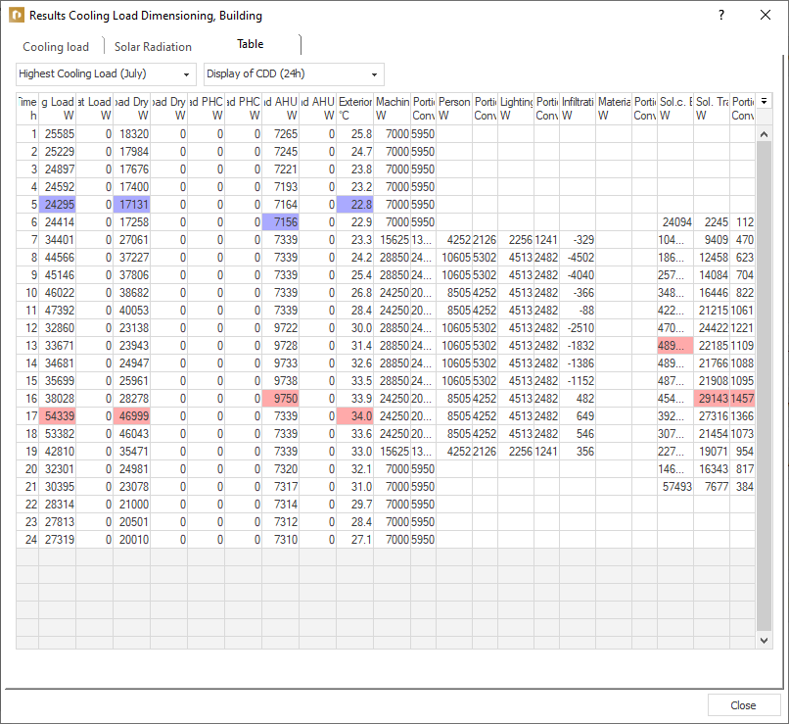Click the vertical scrollbar thumb
The width and height of the screenshot is (789, 724).
pos(764,386)
